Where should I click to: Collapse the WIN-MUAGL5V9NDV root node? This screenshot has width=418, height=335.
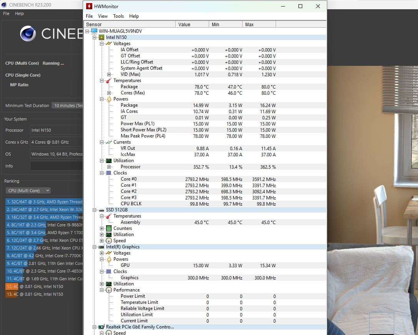[x=87, y=31]
